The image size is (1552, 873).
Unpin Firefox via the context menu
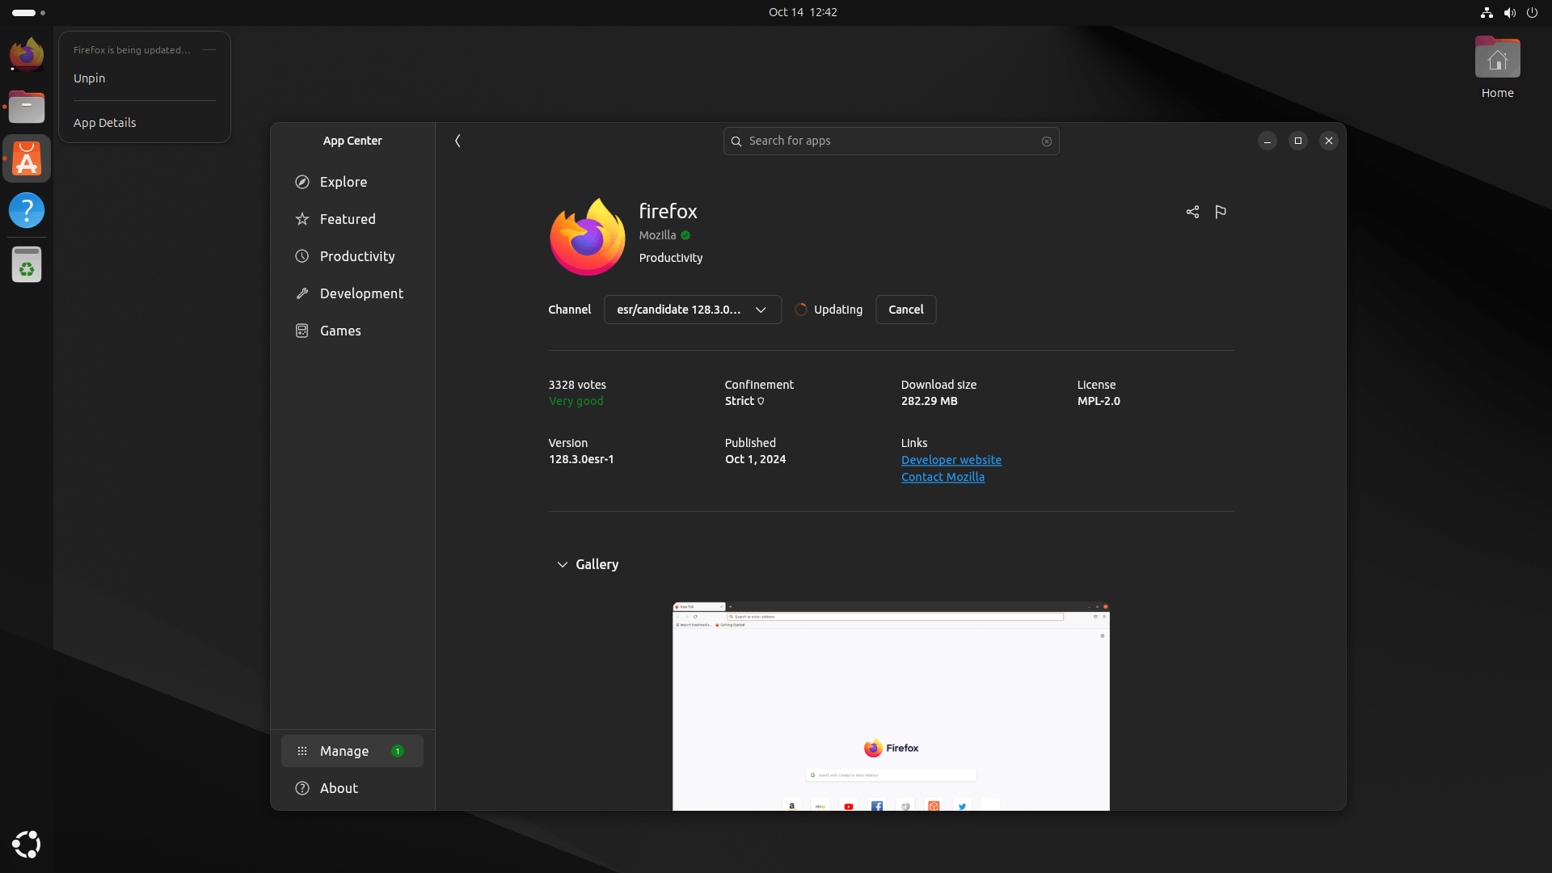coord(90,78)
